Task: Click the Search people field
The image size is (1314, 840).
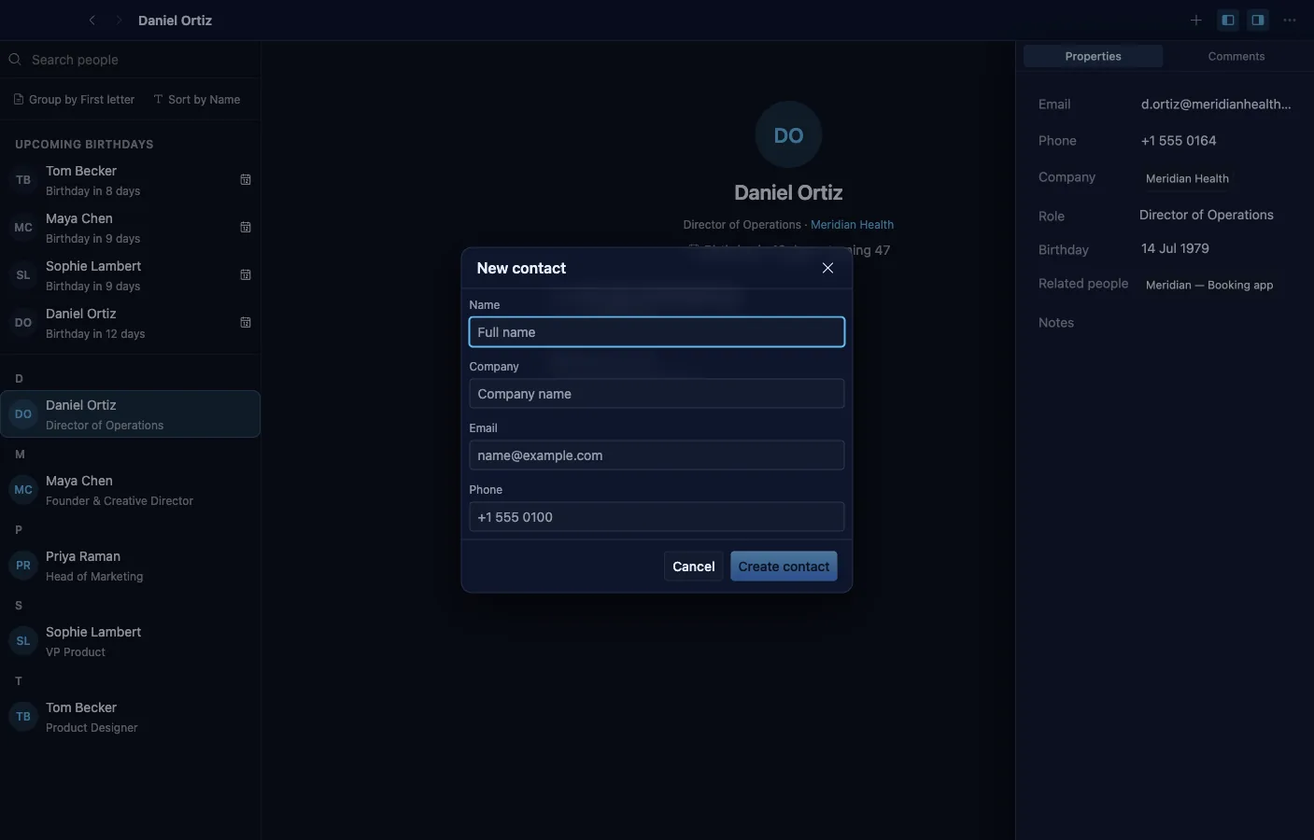Action: (131, 60)
